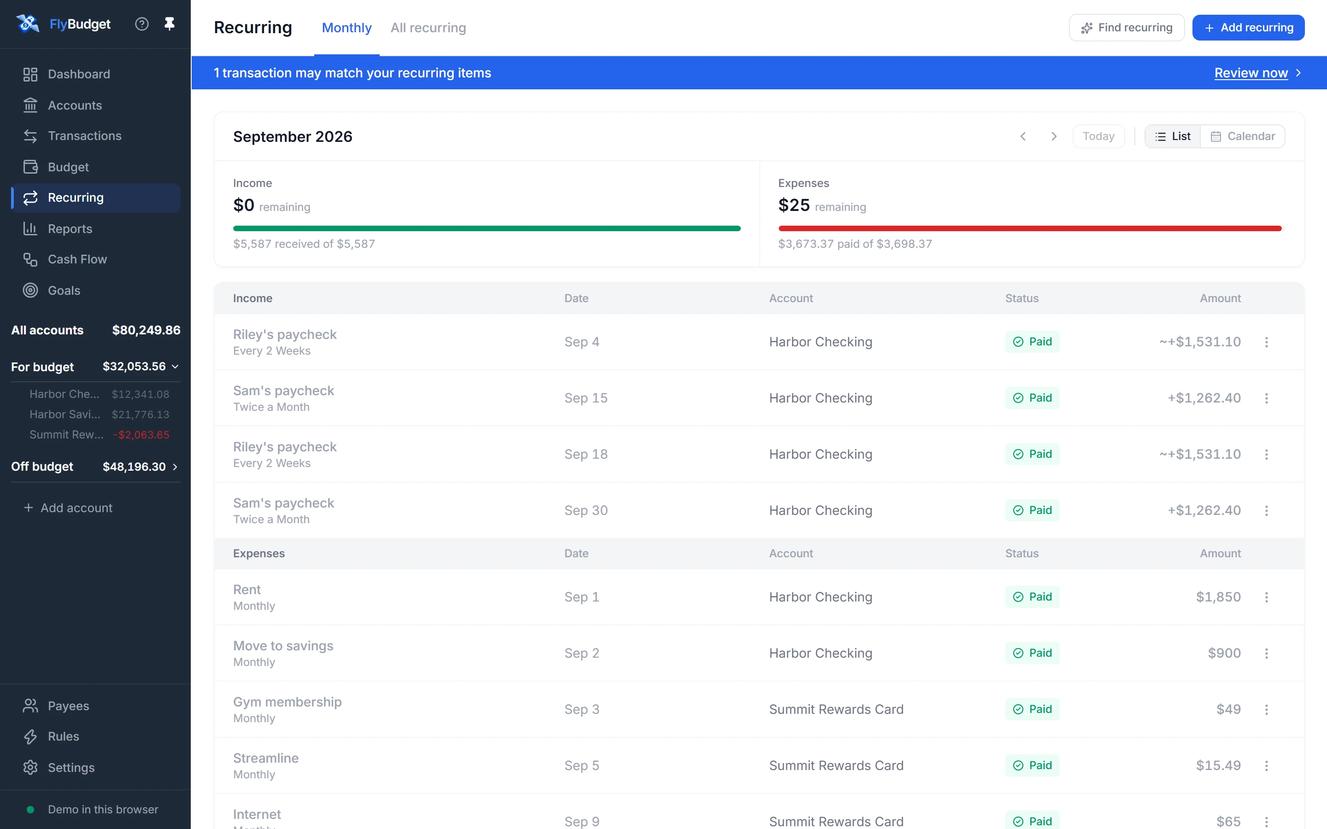Select the Summit Rew... account in sidebar
Viewport: 1327px width, 829px height.
click(x=99, y=435)
